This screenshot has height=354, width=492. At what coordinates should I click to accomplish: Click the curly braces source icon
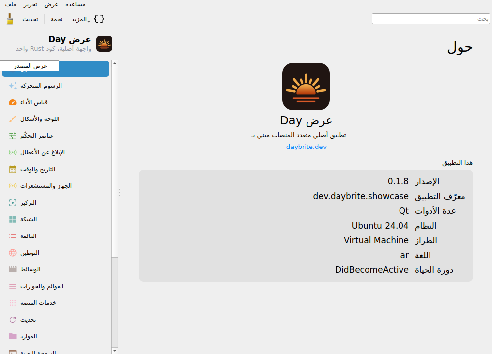(99, 19)
